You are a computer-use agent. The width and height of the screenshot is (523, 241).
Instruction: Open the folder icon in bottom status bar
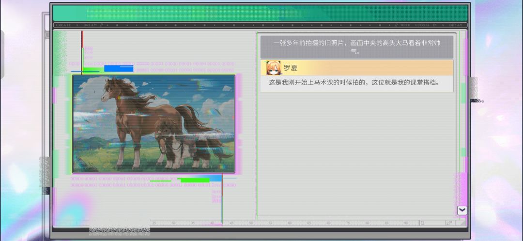422,223
